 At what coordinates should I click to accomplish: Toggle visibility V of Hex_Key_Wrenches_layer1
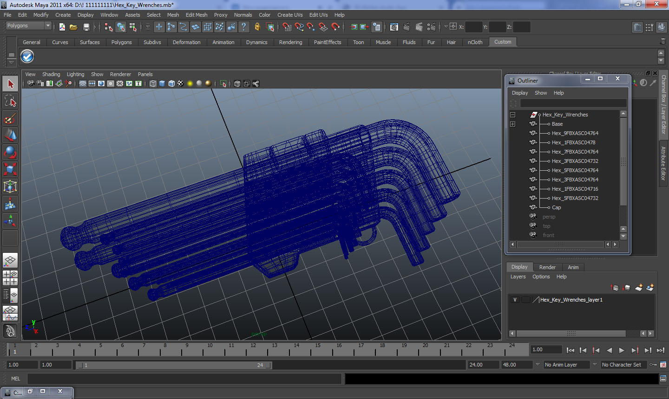click(515, 300)
